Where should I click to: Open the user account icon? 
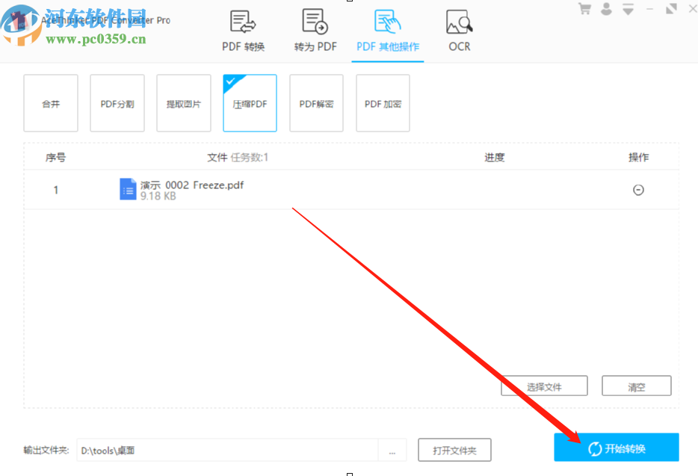[x=606, y=8]
